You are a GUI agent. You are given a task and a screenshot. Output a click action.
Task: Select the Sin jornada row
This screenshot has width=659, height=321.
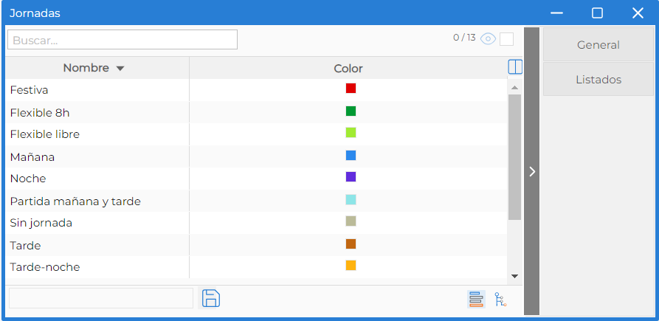256,223
